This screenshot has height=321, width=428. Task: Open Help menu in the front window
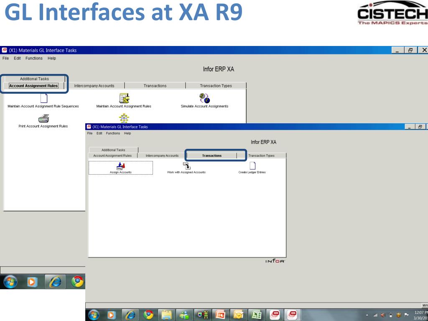[127, 133]
